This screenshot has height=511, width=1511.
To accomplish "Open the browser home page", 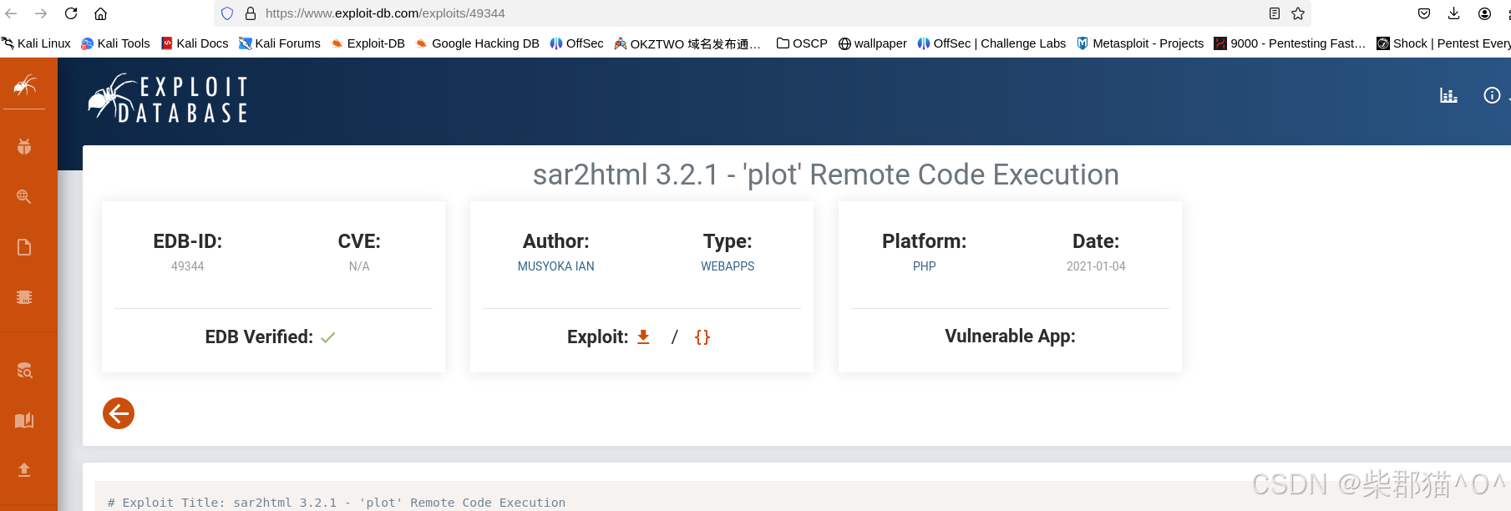I will [100, 13].
